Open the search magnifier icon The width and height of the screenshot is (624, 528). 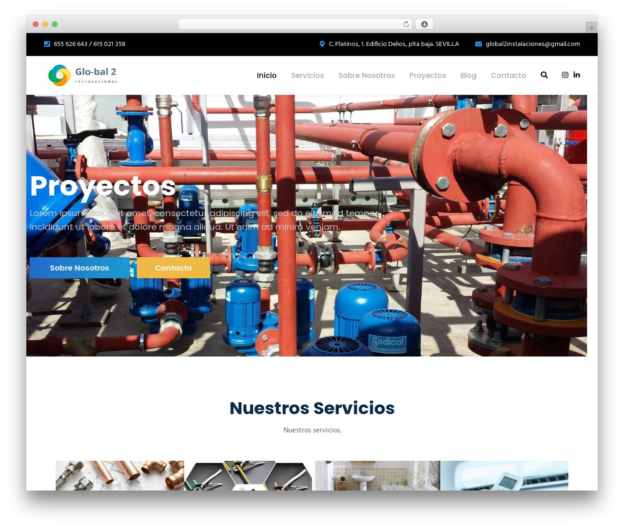(544, 75)
